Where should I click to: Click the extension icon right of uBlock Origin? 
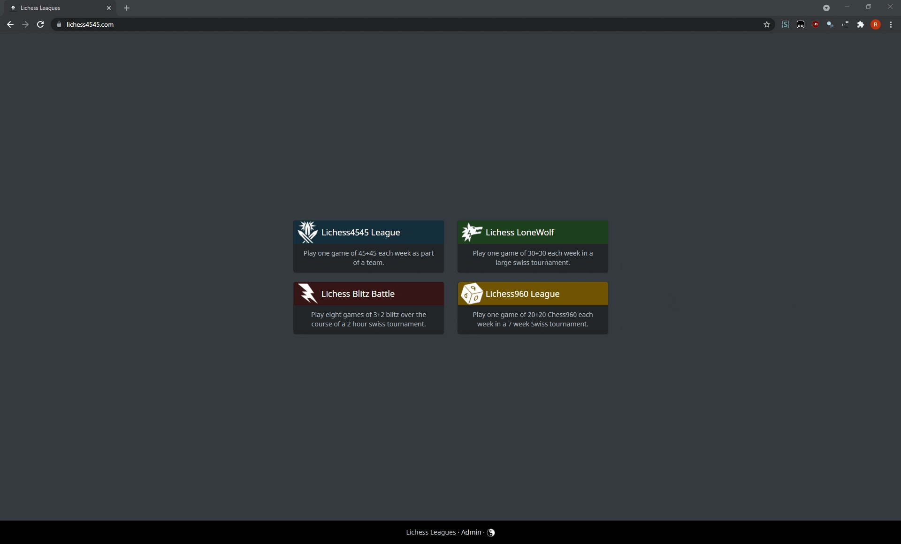click(831, 24)
